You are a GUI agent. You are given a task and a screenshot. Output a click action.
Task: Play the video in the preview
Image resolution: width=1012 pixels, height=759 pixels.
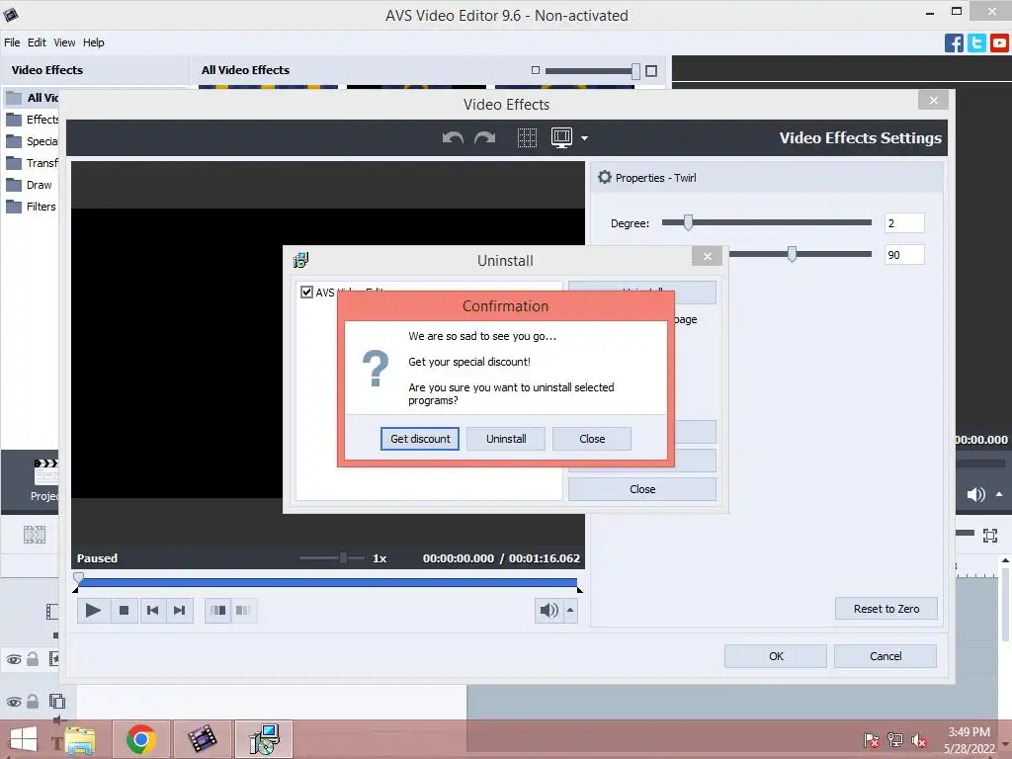tap(92, 611)
